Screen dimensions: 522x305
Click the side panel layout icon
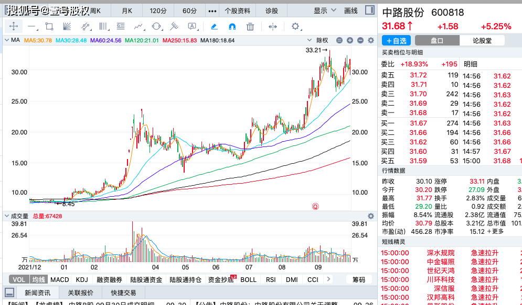click(369, 10)
